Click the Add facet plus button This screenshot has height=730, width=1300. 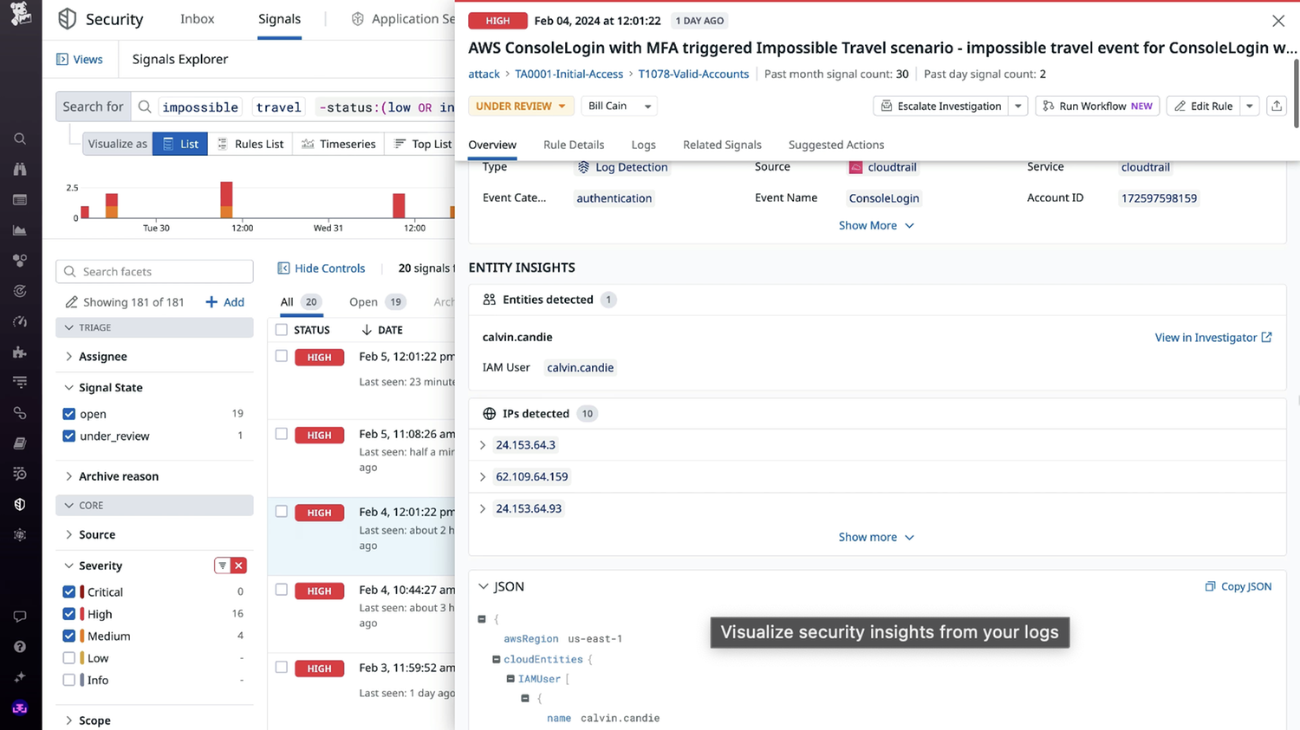(224, 302)
